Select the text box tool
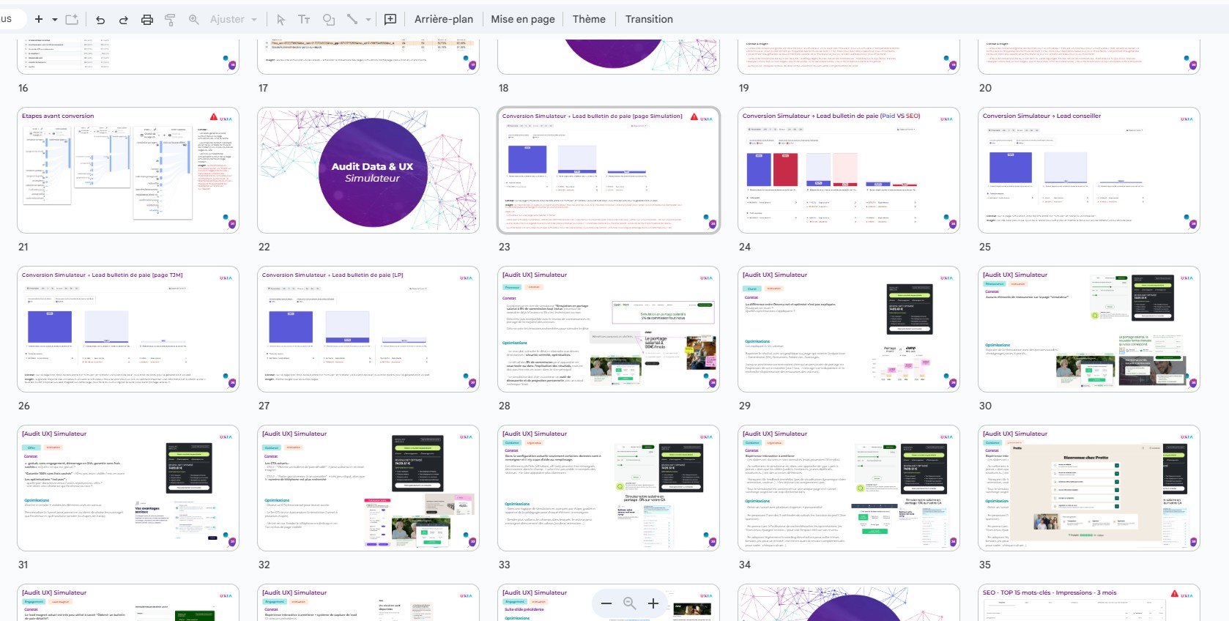The width and height of the screenshot is (1229, 621). (x=304, y=20)
